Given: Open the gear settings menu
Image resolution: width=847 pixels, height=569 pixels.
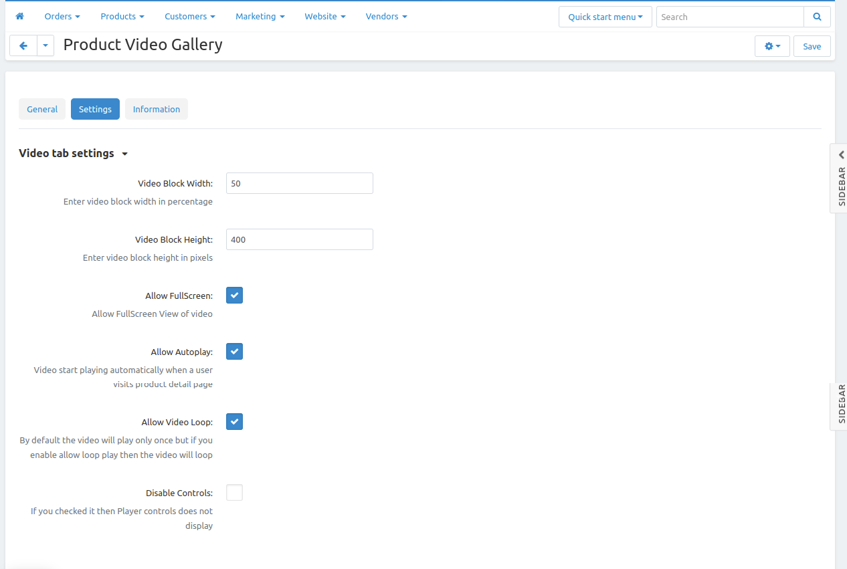Looking at the screenshot, I should (772, 46).
